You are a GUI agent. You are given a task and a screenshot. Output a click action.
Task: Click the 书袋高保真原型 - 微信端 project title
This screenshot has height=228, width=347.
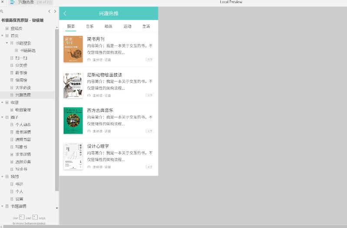point(23,20)
